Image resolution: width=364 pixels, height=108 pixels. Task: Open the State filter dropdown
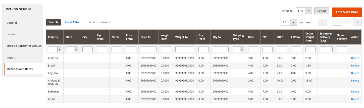click(x=72, y=49)
